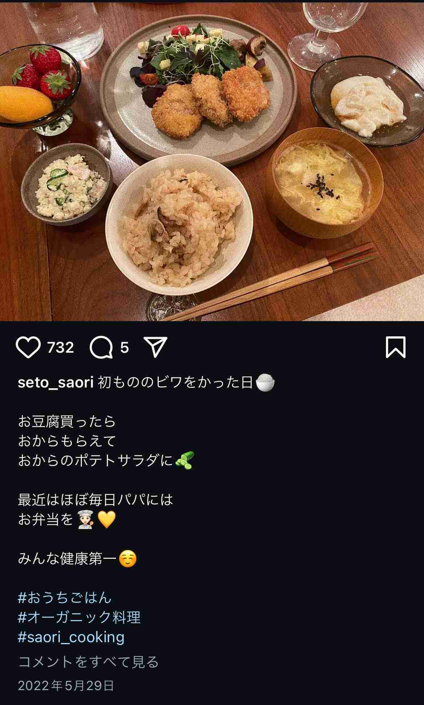Image resolution: width=424 pixels, height=705 pixels.
Task: Share the post with the paper plane icon
Action: tap(155, 347)
